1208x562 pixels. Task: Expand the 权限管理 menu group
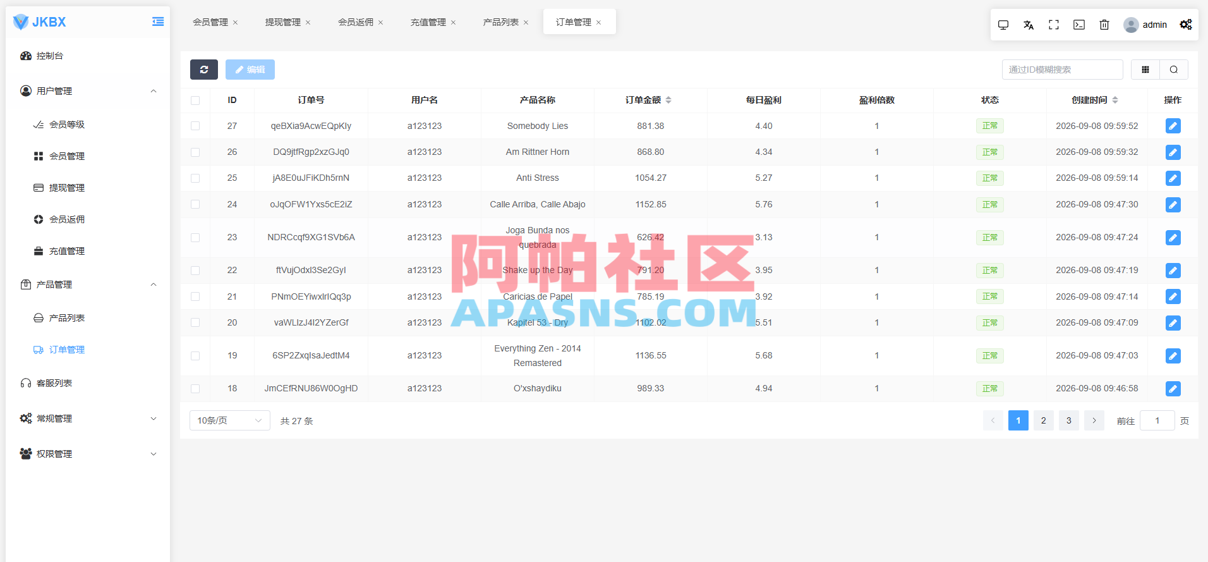point(88,454)
